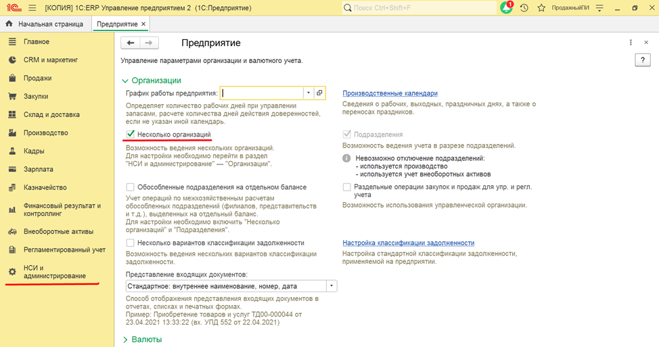
Task: Enable Несколько вариантов классификации задолженности
Action: click(131, 243)
